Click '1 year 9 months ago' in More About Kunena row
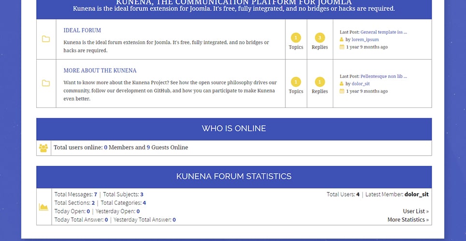This screenshot has width=466, height=241. tap(367, 91)
